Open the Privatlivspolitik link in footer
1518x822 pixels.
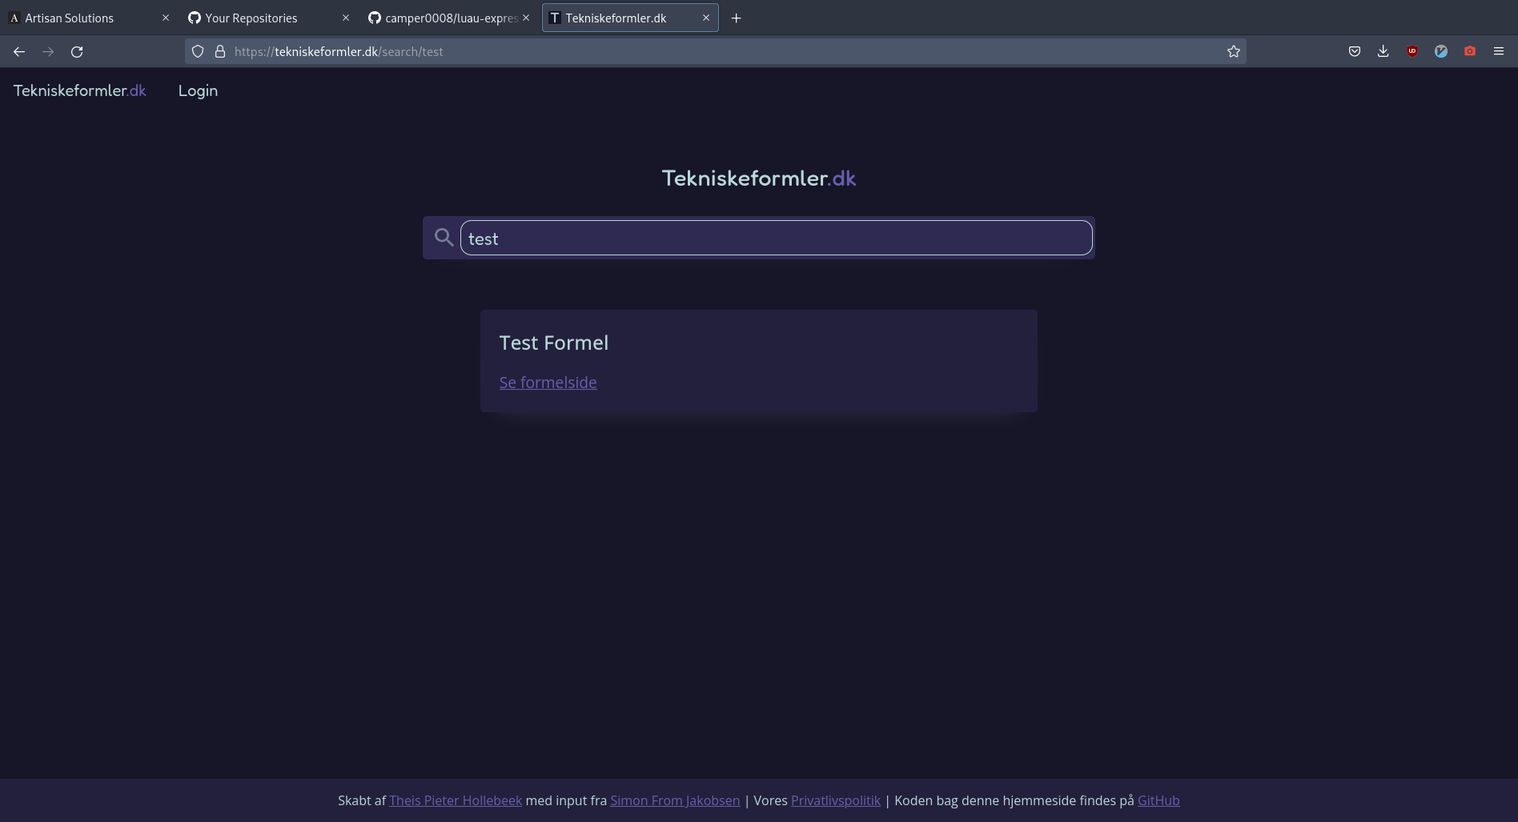[835, 800]
